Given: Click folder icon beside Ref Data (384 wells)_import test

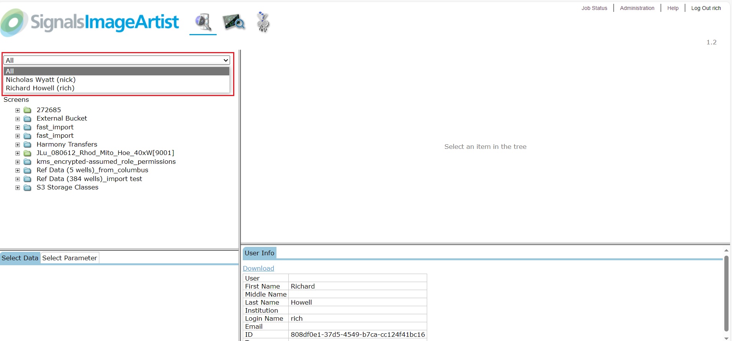Looking at the screenshot, I should point(28,179).
